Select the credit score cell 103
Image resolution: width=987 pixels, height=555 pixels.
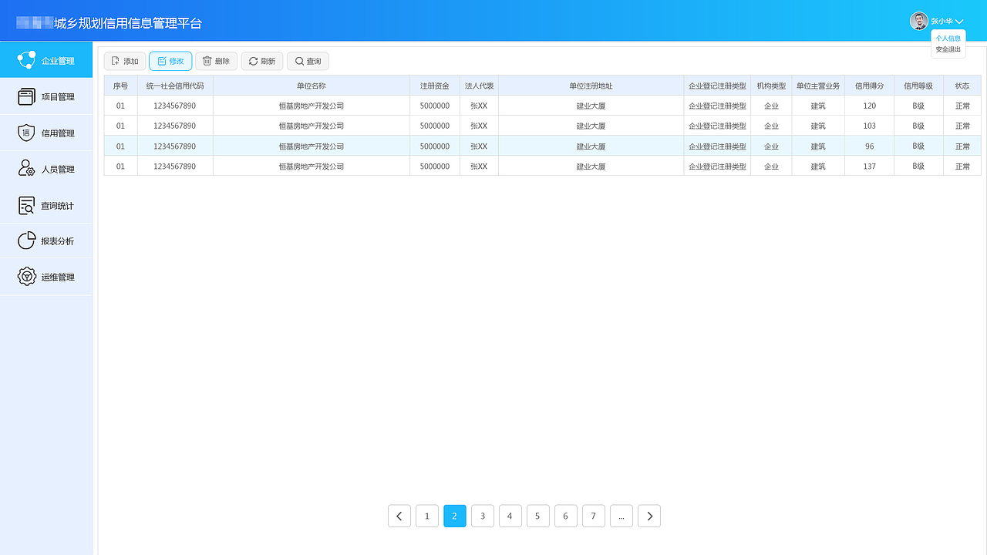coord(870,126)
